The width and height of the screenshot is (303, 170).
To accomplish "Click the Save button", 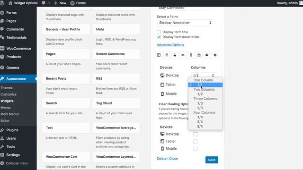I will coord(212,160).
